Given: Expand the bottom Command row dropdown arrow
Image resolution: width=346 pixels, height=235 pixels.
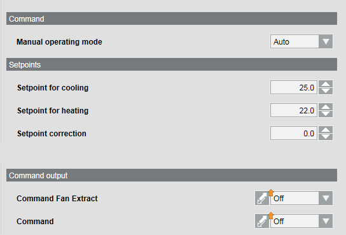Looking at the screenshot, I should tap(326, 221).
